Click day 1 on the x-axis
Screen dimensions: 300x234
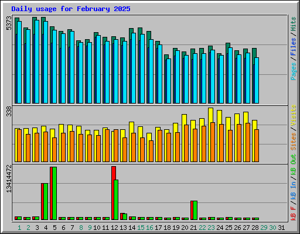coord(19,228)
